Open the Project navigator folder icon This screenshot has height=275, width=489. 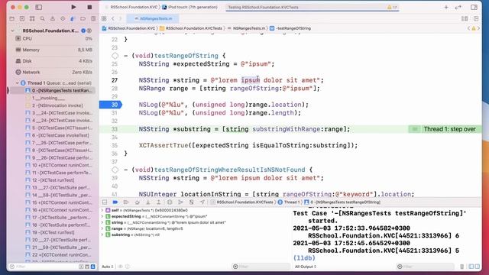coord(12,18)
